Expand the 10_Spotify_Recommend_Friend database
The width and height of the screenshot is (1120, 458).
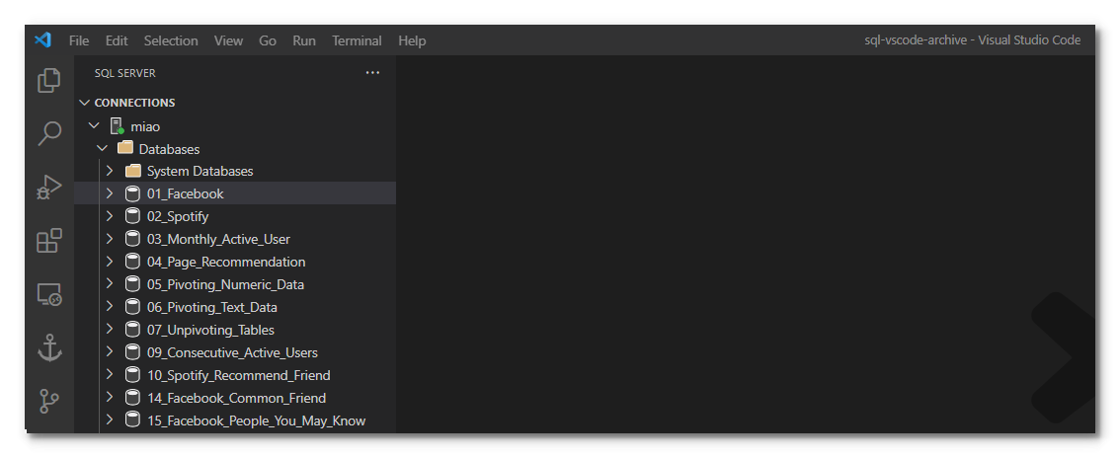click(x=110, y=374)
